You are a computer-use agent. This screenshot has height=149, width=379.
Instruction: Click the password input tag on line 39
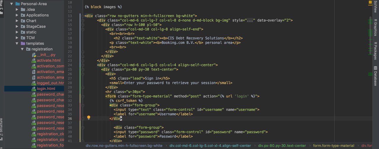191,132
